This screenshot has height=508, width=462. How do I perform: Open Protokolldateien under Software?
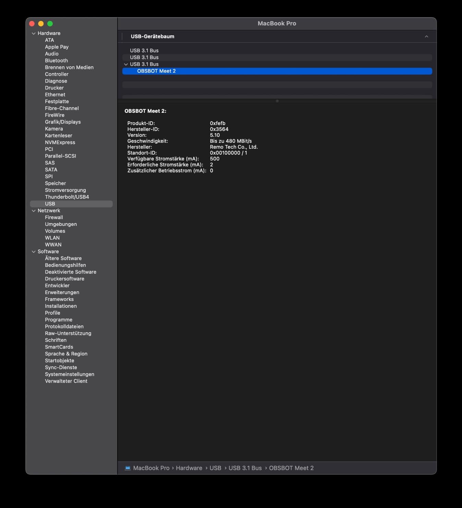[x=64, y=327]
